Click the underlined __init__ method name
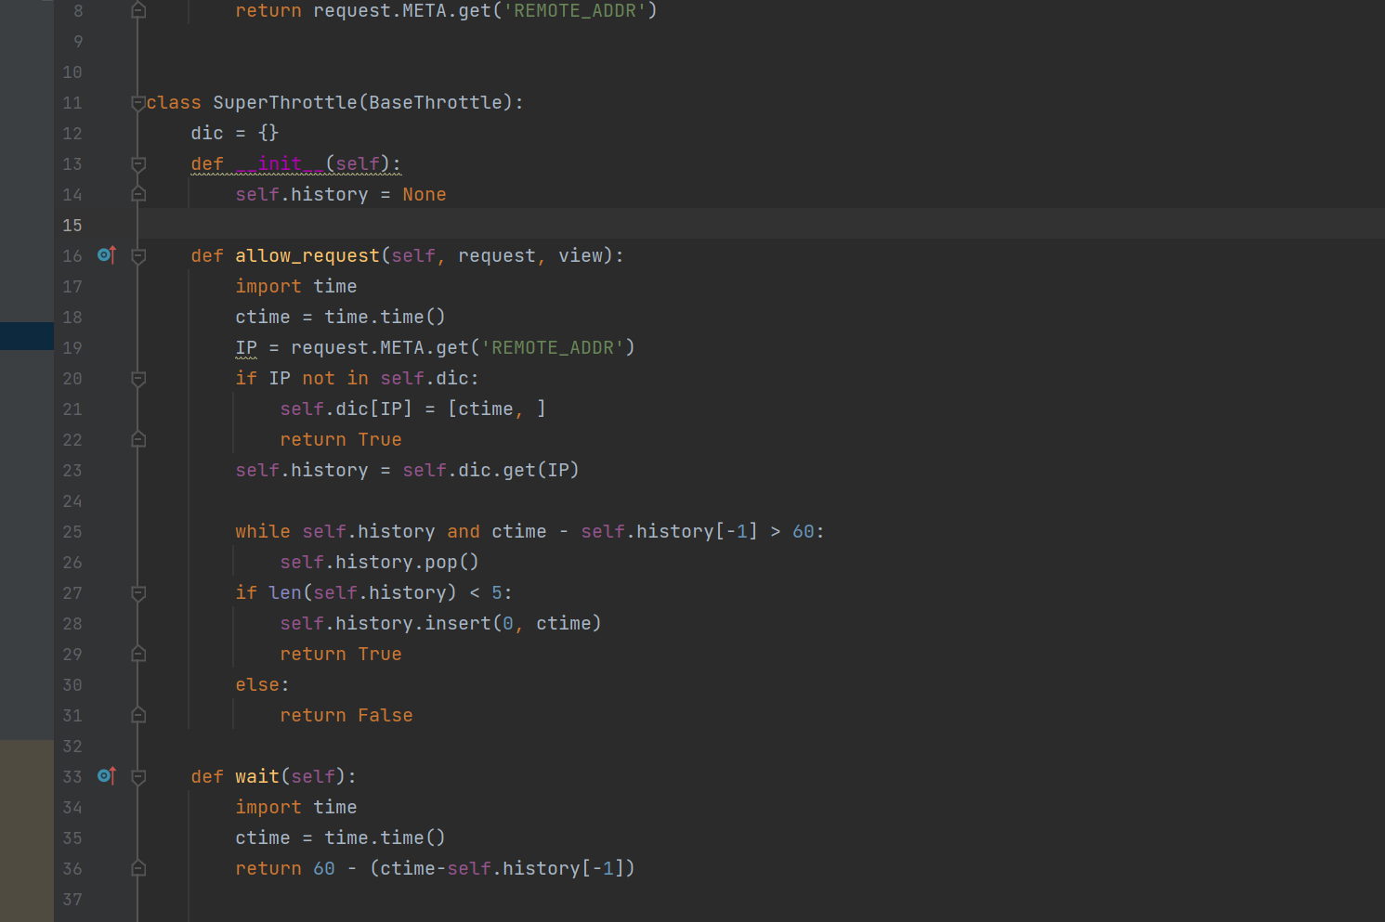 coord(280,163)
